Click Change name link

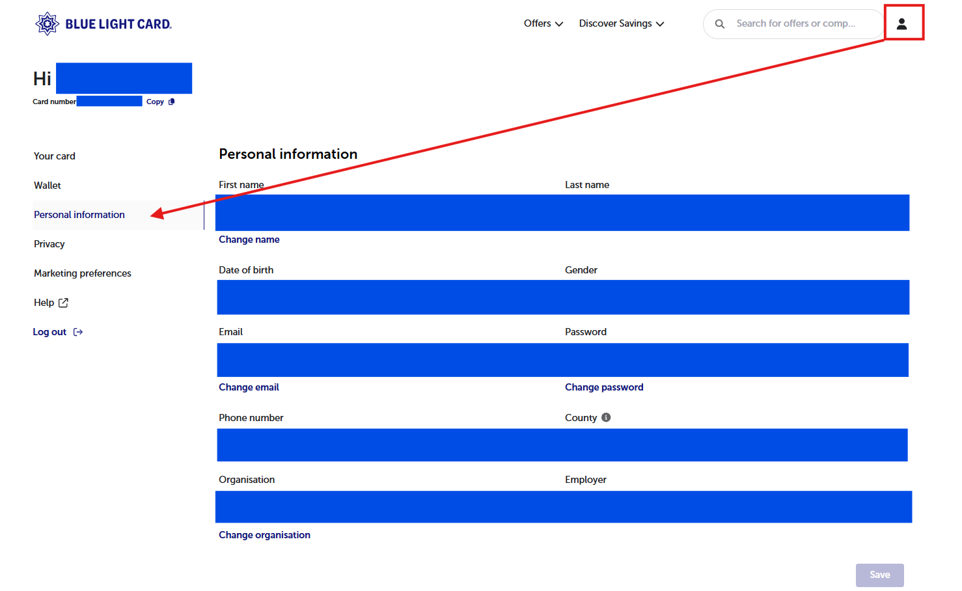pyautogui.click(x=249, y=240)
